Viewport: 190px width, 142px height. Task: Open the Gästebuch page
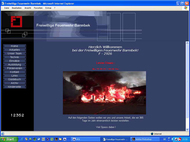[15, 80]
